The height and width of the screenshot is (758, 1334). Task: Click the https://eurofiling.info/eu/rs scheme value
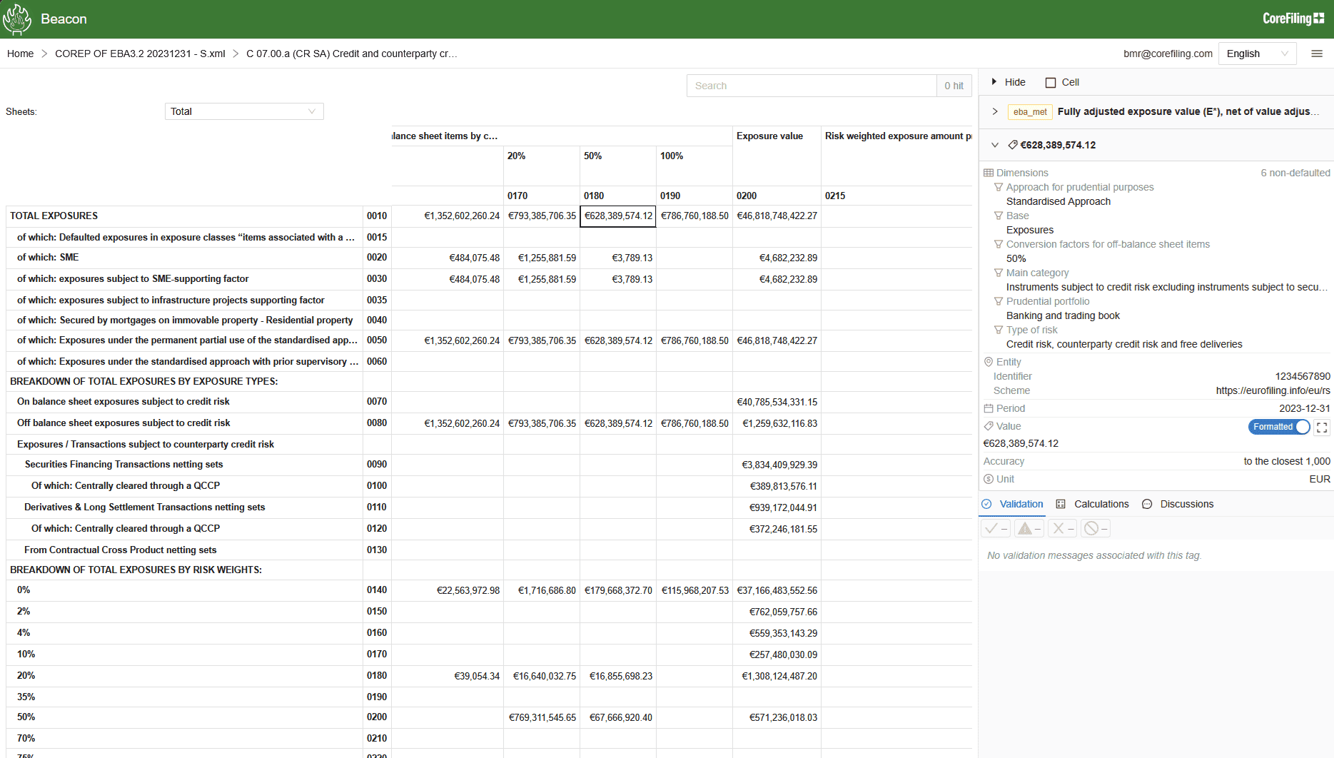1273,390
